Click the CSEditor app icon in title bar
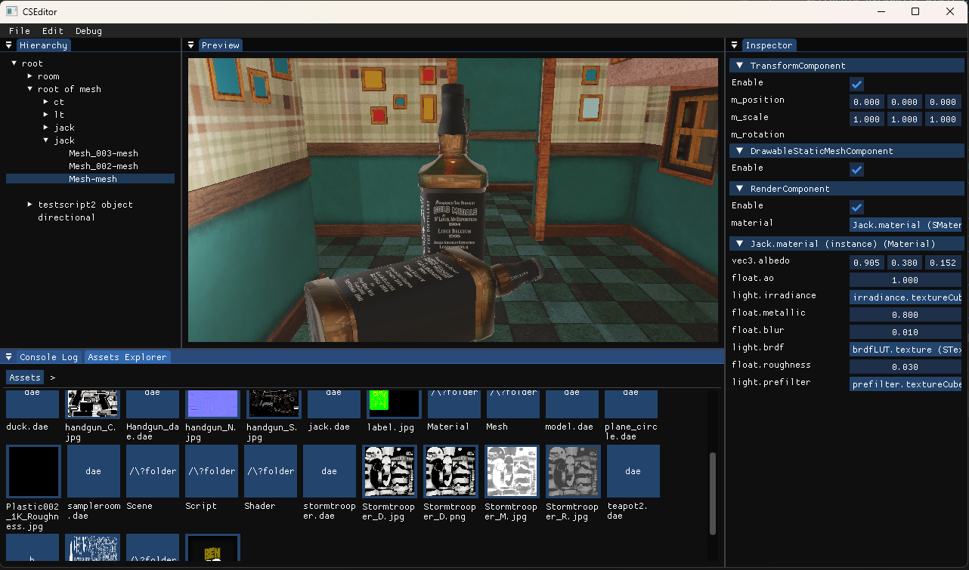The width and height of the screenshot is (969, 570). click(11, 11)
